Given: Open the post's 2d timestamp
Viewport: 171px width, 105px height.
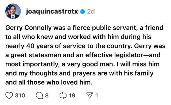Looking at the screenshot, I should [x=91, y=11].
